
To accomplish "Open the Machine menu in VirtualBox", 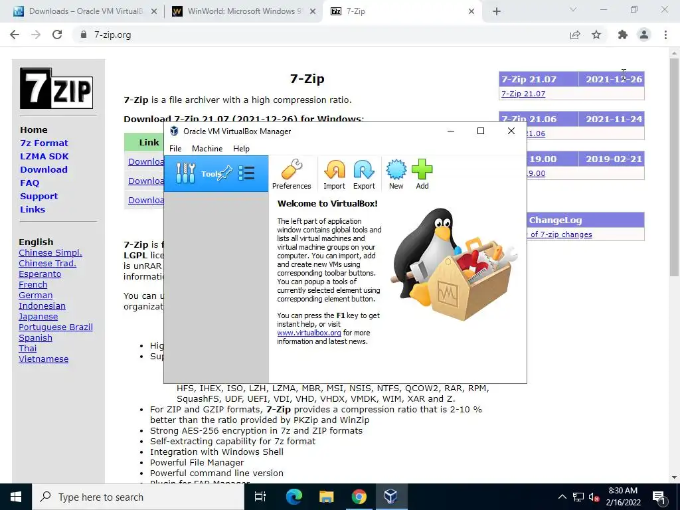I will point(207,149).
